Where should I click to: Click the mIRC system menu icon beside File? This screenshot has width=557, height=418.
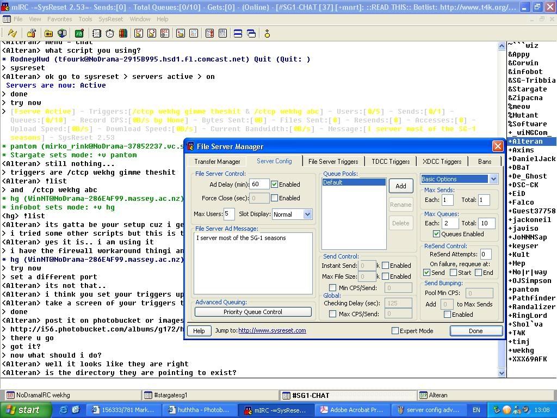[x=7, y=19]
